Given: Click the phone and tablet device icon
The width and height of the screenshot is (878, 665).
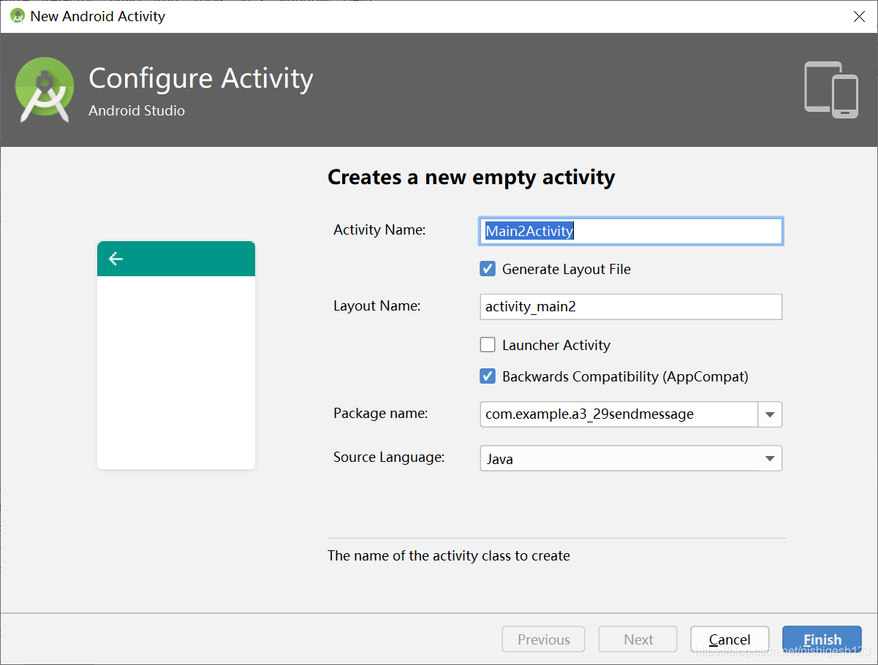Looking at the screenshot, I should click(831, 89).
